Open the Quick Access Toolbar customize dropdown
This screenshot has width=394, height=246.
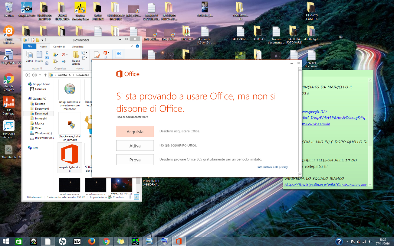(42, 40)
